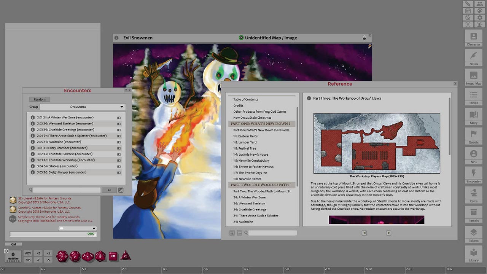Toggle OOC mode on the chat entry
487x274 pixels.
point(90,234)
